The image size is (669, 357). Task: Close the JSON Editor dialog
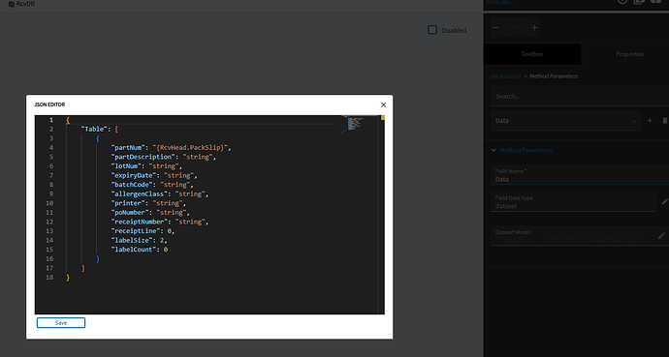tap(383, 105)
